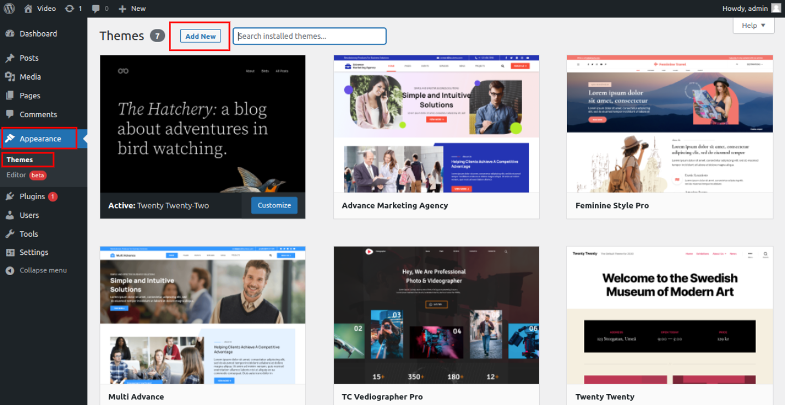Image resolution: width=785 pixels, height=405 pixels.
Task: Open the New content menu
Action: (x=132, y=8)
